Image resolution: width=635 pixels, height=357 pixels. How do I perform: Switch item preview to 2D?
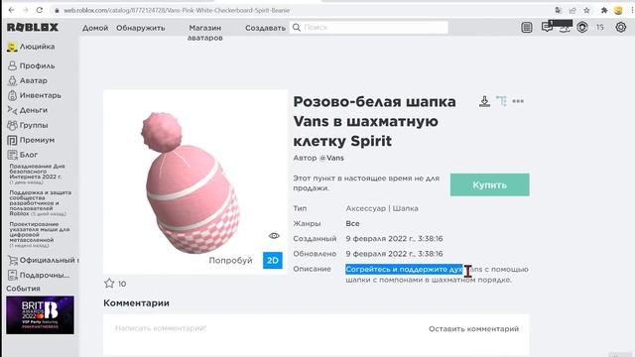click(x=273, y=260)
